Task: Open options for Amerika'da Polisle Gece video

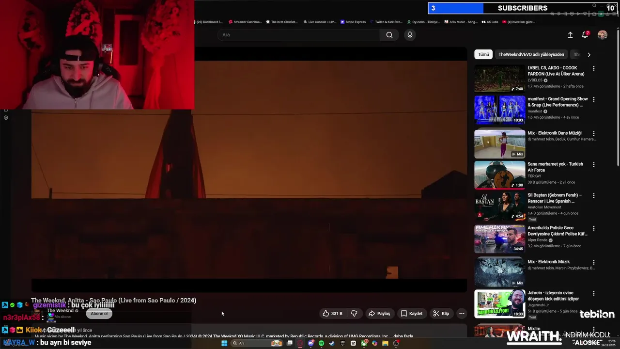Action: point(594,228)
